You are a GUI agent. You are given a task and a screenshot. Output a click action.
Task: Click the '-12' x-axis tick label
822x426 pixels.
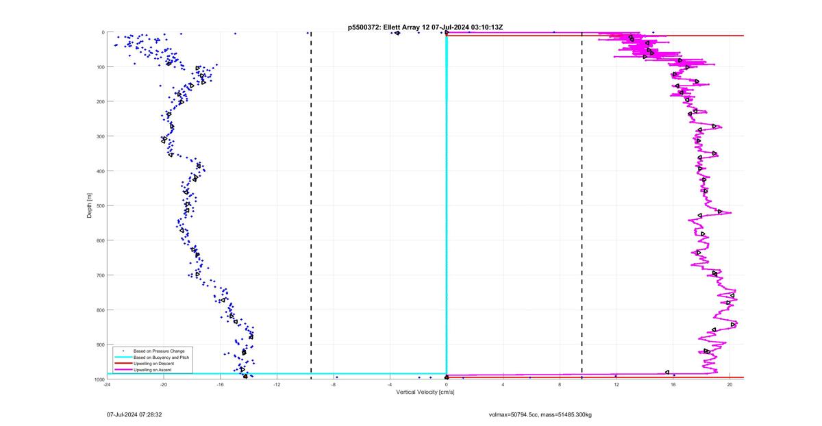[277, 385]
